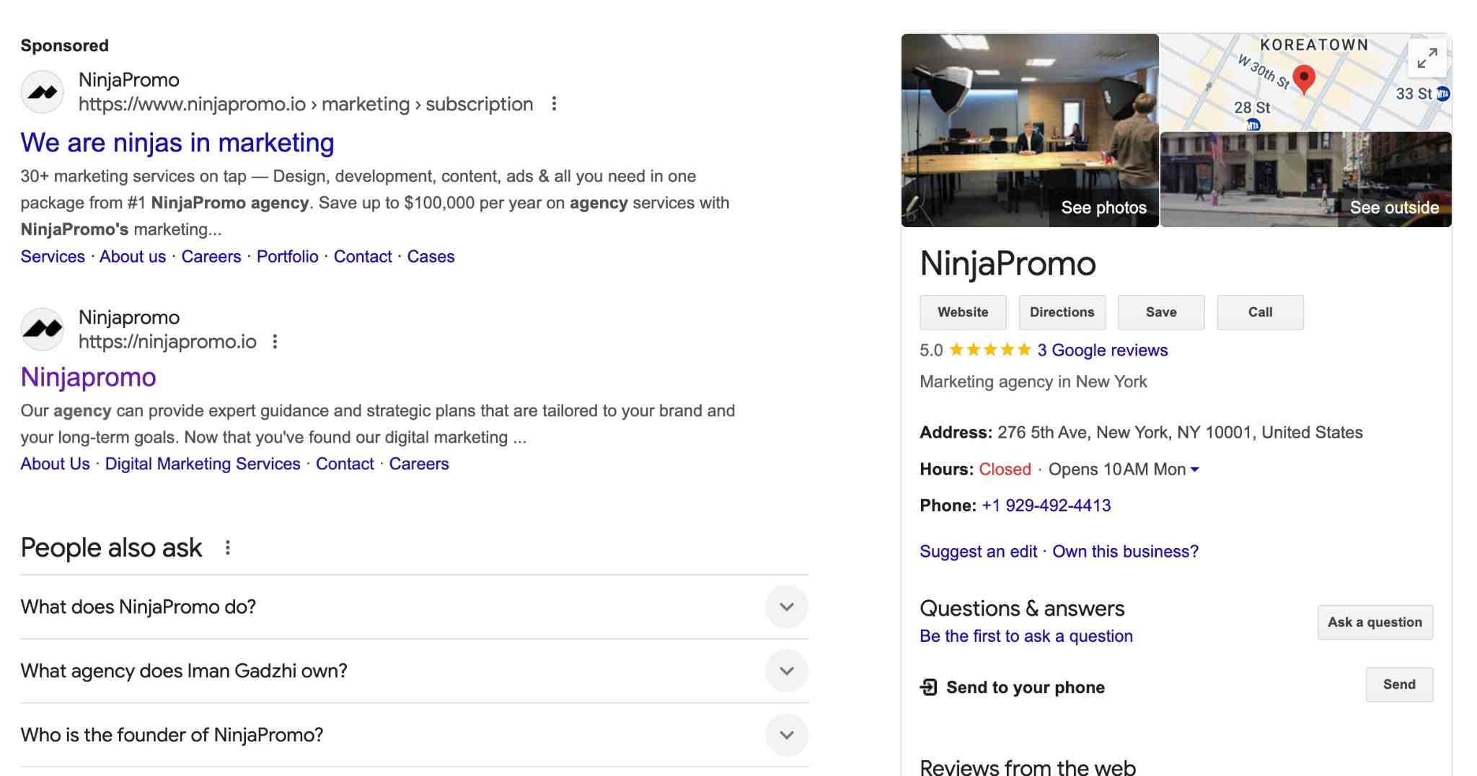Open Careers sitelink in organic result
The height and width of the screenshot is (776, 1477).
click(419, 464)
